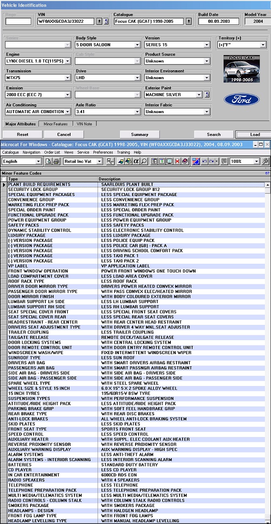
Task: Click the alpha symbol toolbar icon
Action: [x=136, y=162]
